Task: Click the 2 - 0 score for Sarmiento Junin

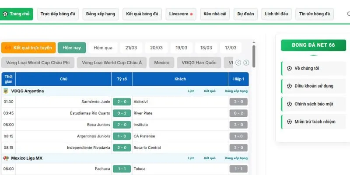Action: (x=122, y=101)
